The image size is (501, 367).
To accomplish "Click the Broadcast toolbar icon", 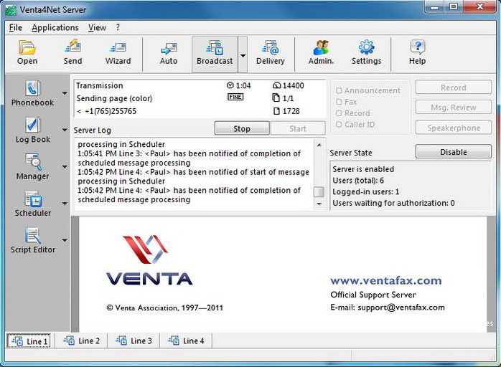I will click(x=215, y=48).
